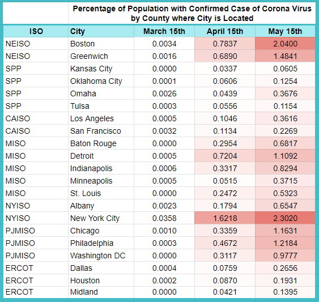319x302 pixels.
Task: Select the City column header
Action: click(x=101, y=31)
